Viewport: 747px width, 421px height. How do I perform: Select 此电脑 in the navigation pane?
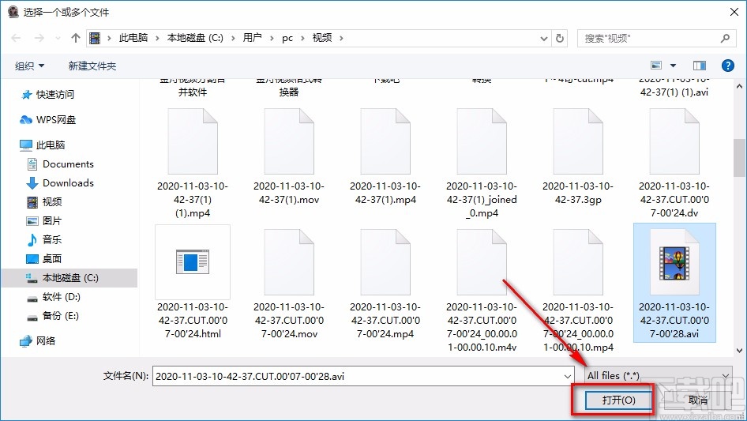pyautogui.click(x=42, y=145)
